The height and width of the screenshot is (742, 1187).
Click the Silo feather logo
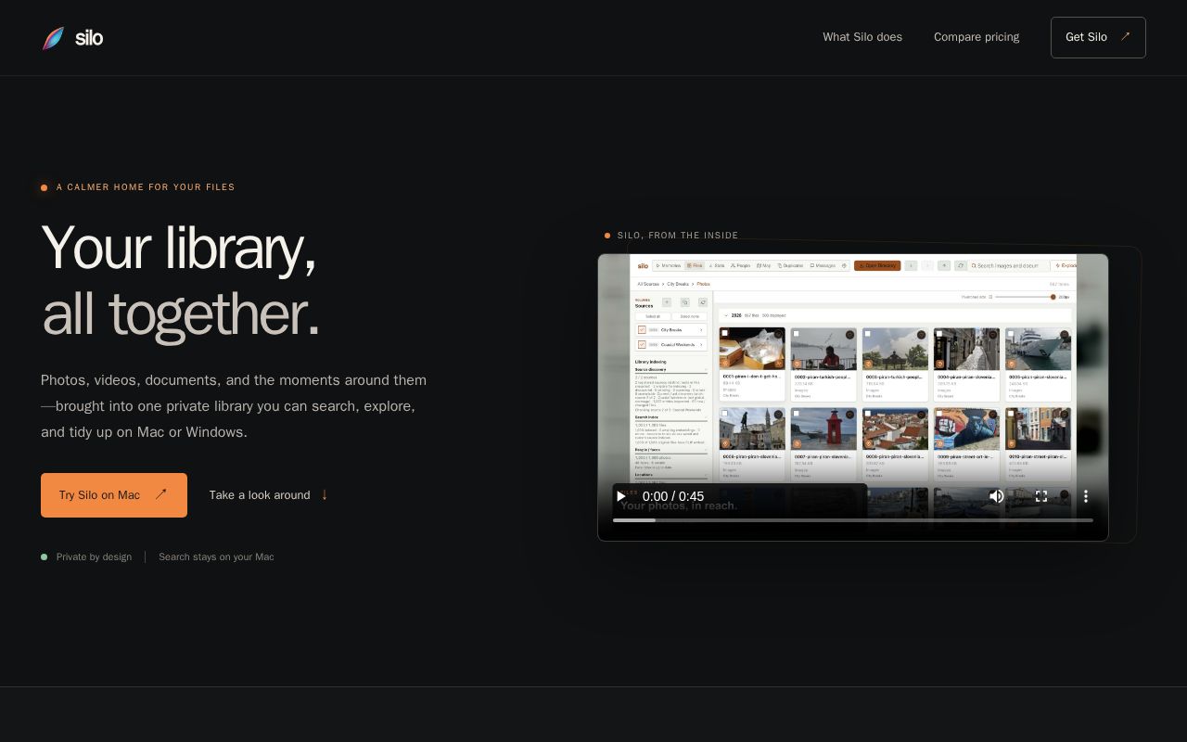click(x=53, y=38)
